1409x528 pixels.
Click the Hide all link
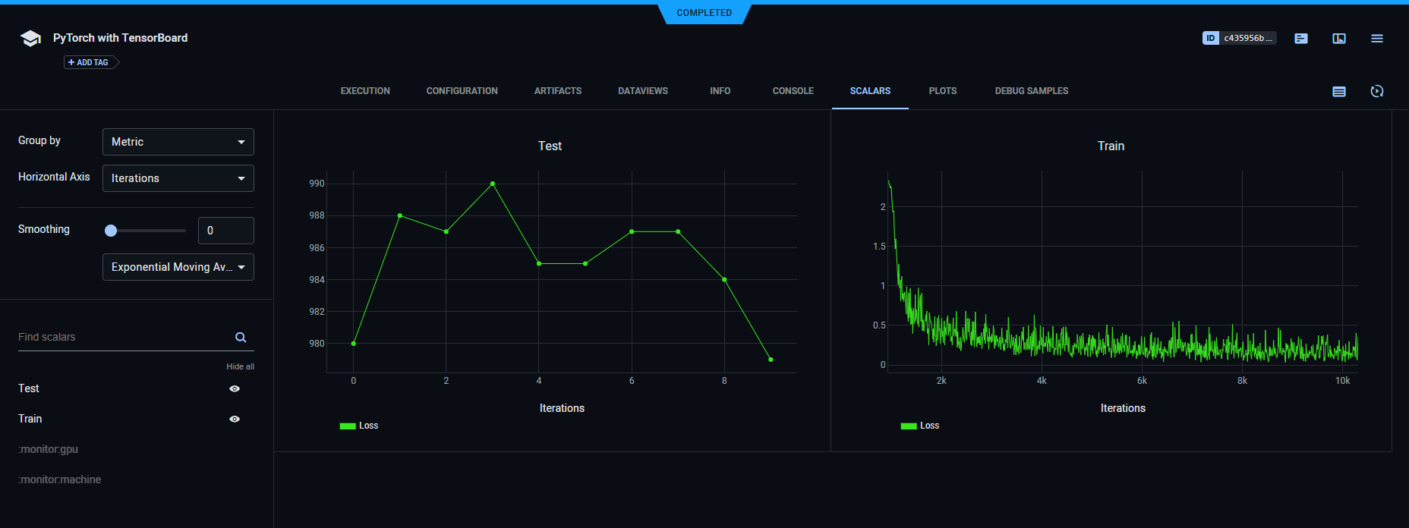point(240,366)
